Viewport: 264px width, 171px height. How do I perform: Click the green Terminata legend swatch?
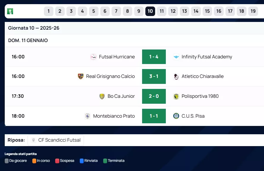[105, 161]
